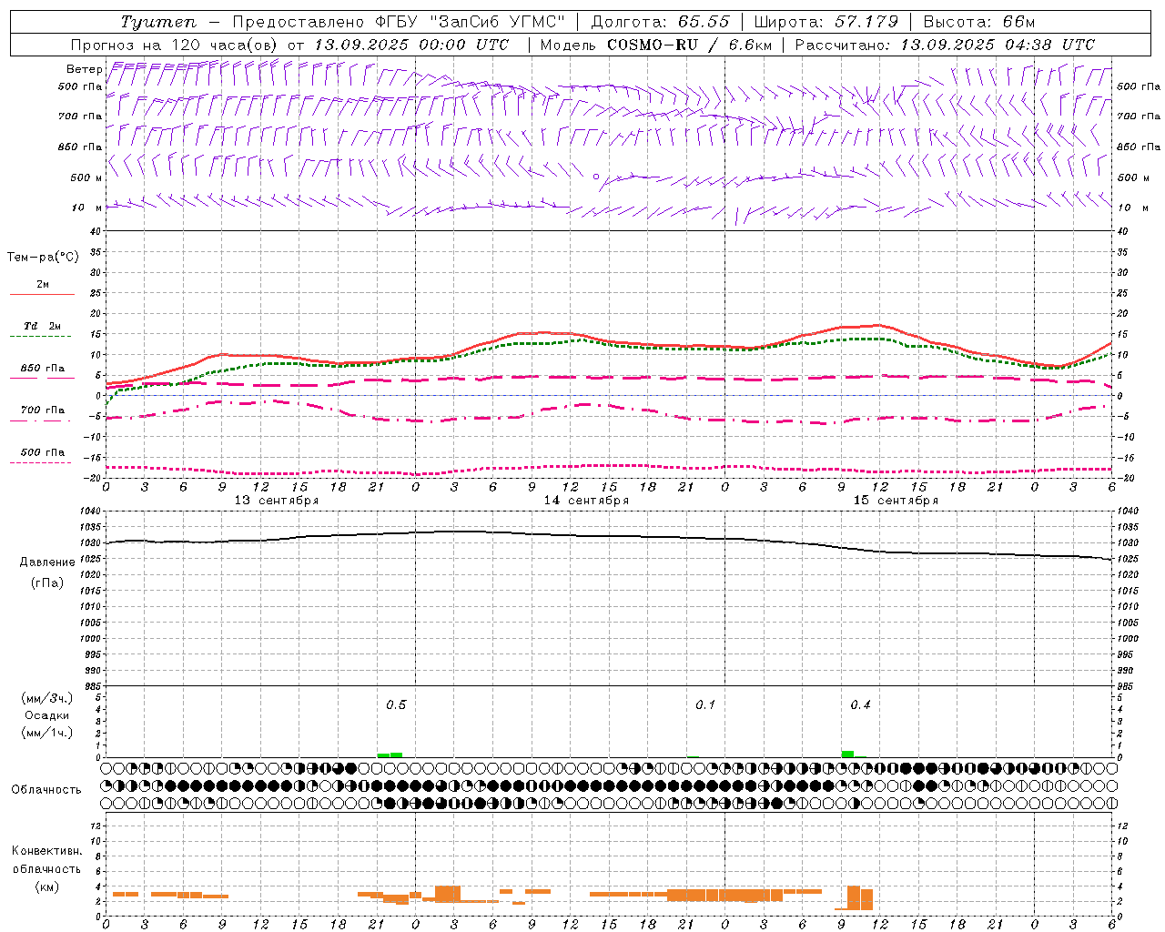Click the 'Долгота: 65.55' longitude value
1165x932 pixels.
click(660, 22)
